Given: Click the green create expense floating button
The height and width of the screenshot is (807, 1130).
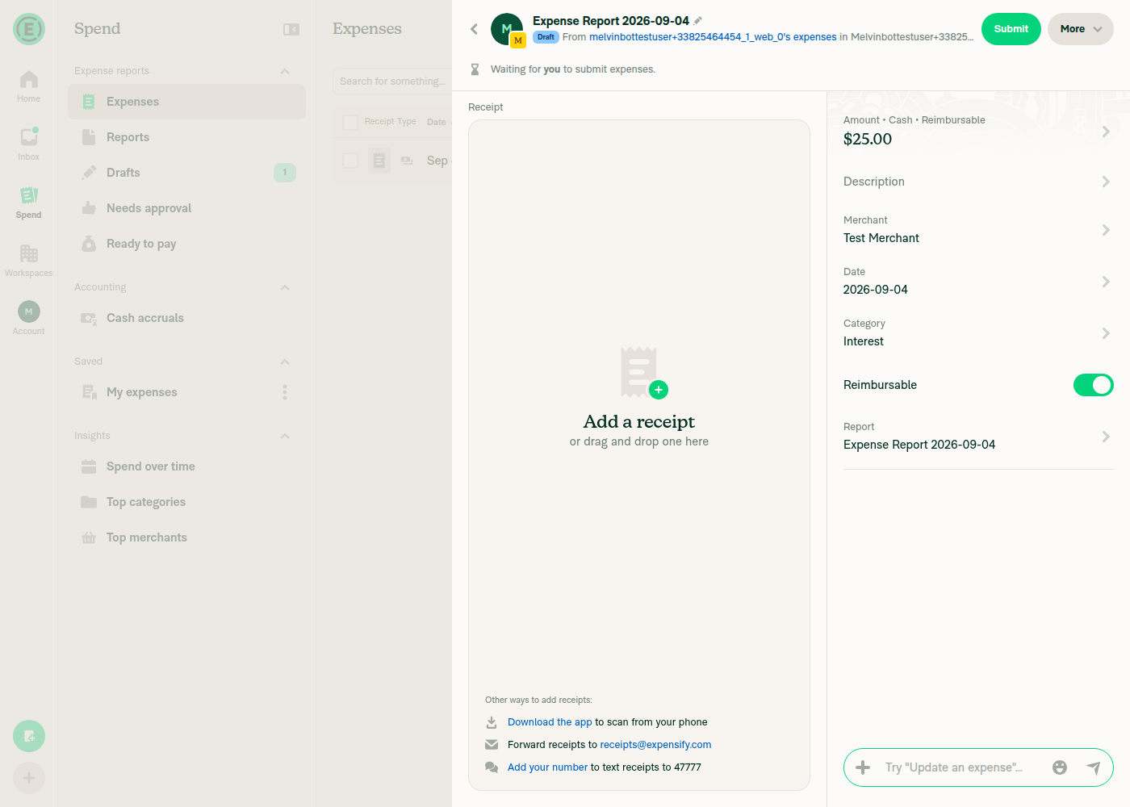Looking at the screenshot, I should [x=29, y=736].
